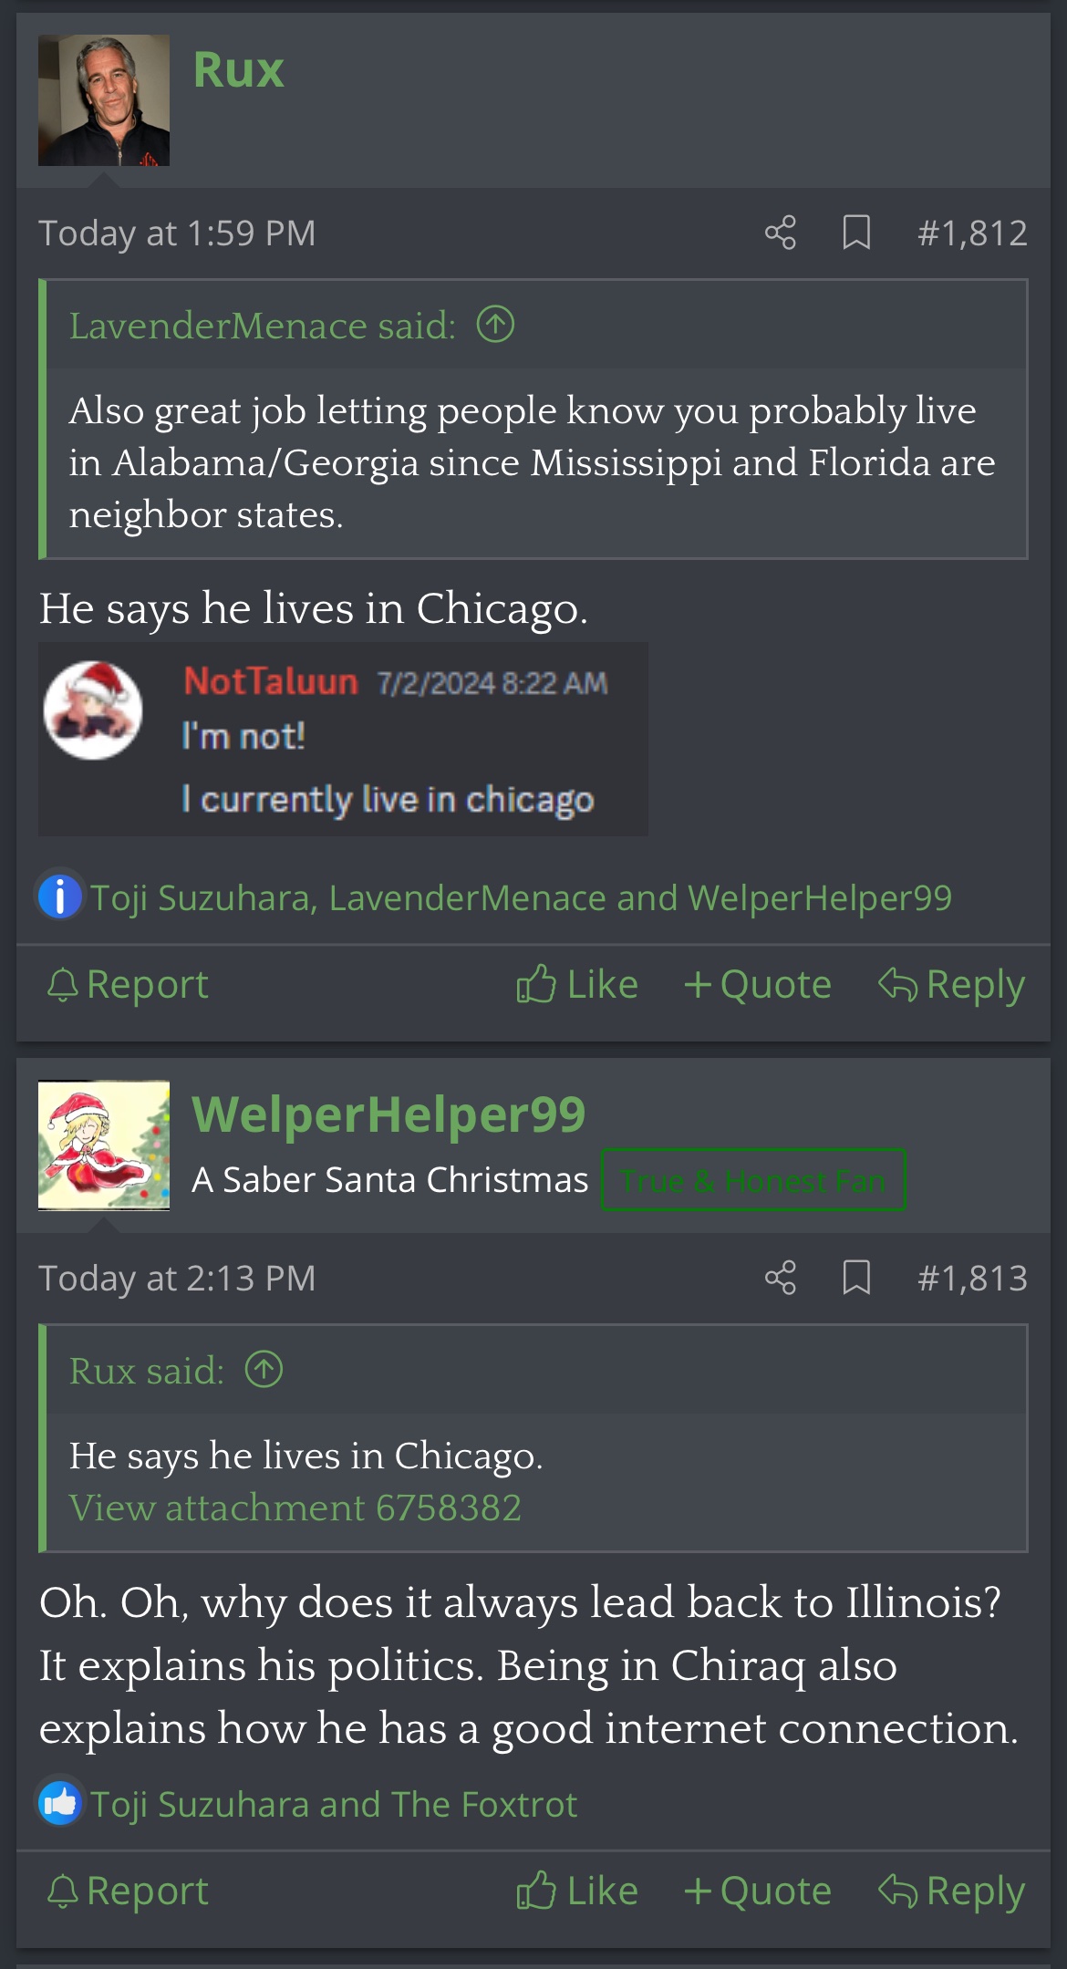
Task: Like Rux's post
Action: [576, 985]
